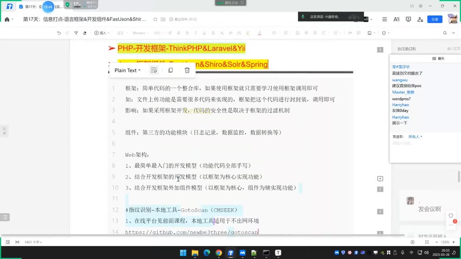Click the blue 分享 share button
Screen dimensions: 461x259
[435, 19]
